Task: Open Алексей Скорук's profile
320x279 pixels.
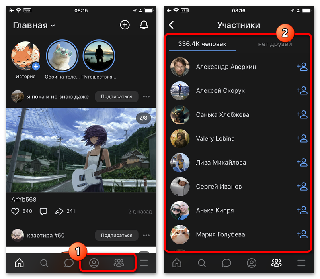Action: 220,91
